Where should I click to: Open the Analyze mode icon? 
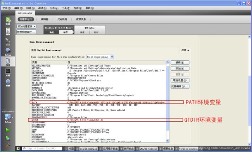(x=8, y=72)
